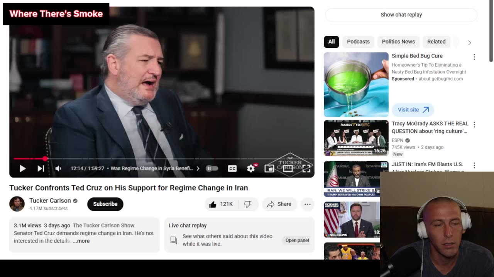Open video settings gear

tap(251, 169)
